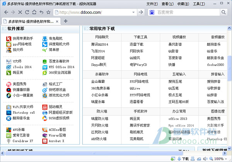
Task: Click the 金山毒霸 antivirus link
Action: 97,82
